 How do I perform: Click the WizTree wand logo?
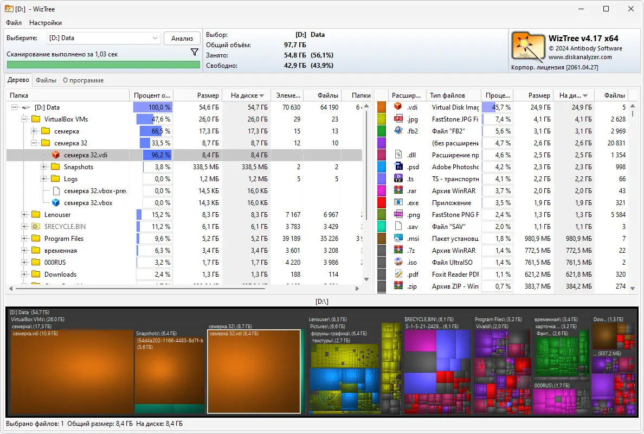pyautogui.click(x=528, y=47)
